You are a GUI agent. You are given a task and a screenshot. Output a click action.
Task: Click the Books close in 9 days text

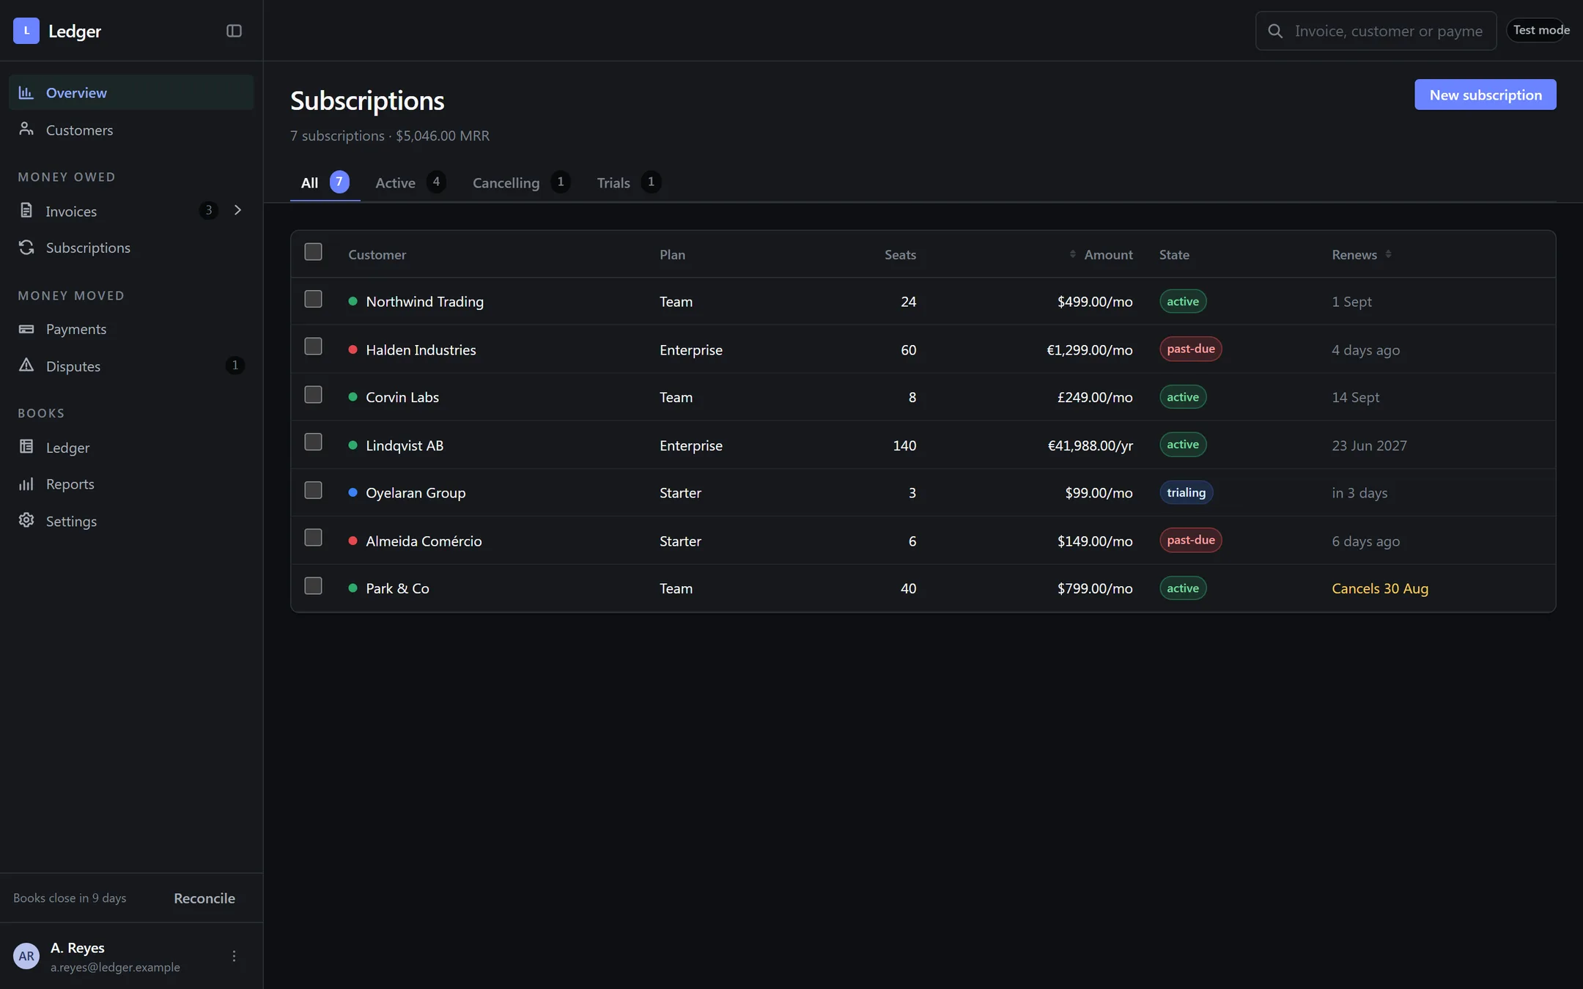[70, 898]
